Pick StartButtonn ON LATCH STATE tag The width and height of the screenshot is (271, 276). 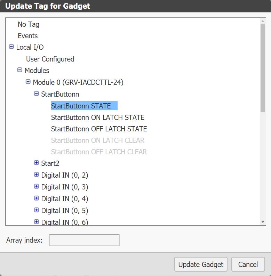click(98, 117)
